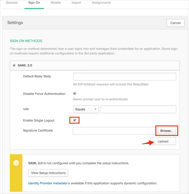The height and width of the screenshot is (194, 189).
Task: Click Browse to choose a certificate
Action: (166, 131)
